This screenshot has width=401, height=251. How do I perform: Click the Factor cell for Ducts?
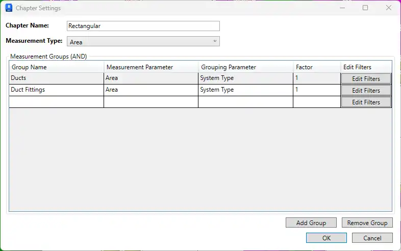[x=317, y=78]
